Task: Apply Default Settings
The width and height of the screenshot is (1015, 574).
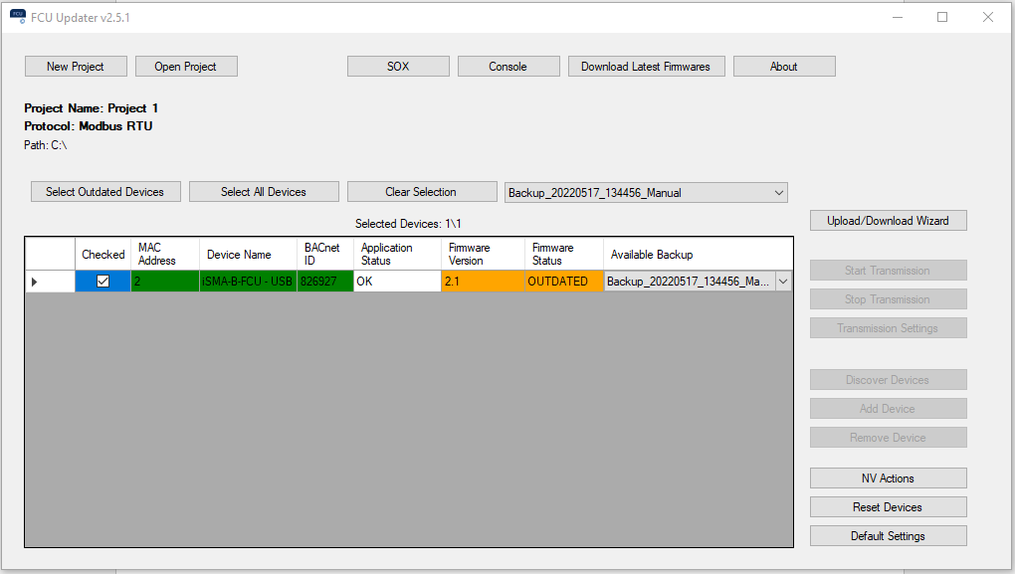Action: pyautogui.click(x=888, y=536)
